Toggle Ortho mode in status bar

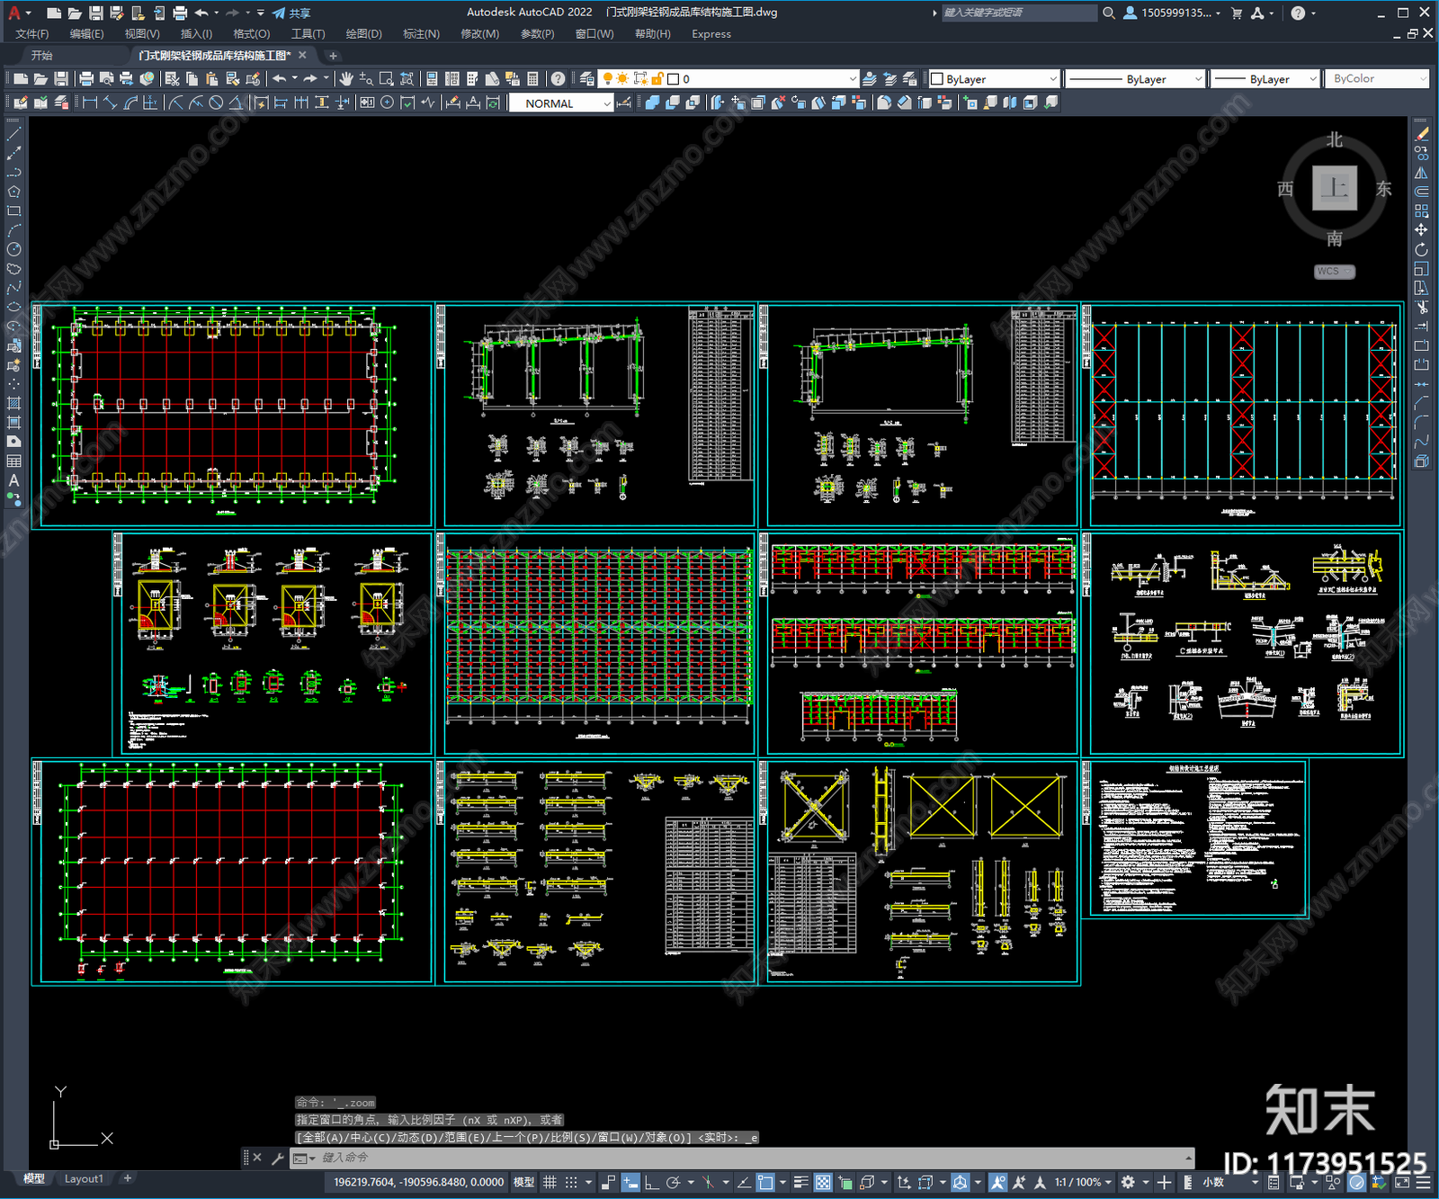click(651, 1182)
